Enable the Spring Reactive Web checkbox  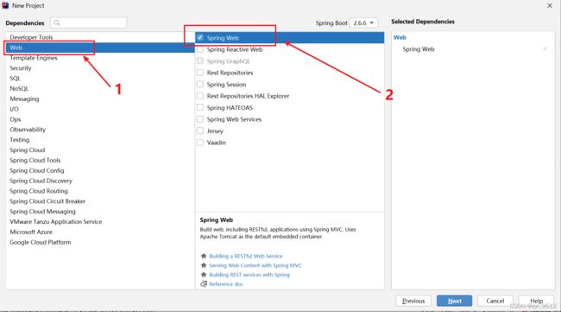click(x=200, y=49)
